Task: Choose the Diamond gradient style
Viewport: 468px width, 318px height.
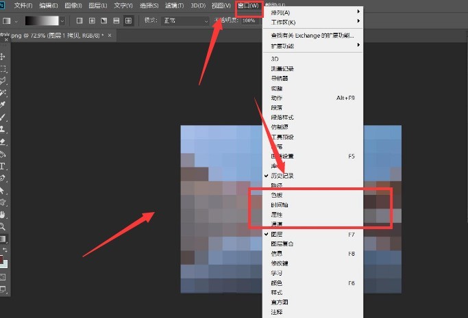Action: coord(128,21)
